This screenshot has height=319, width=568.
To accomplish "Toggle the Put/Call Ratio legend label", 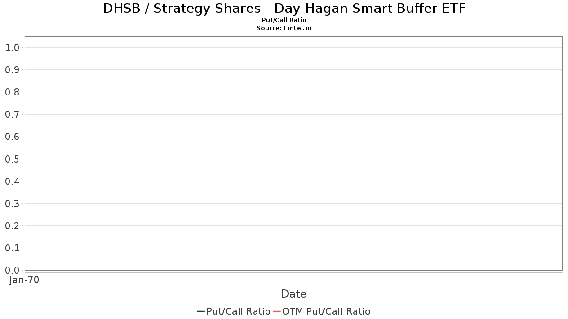I will click(x=238, y=311).
